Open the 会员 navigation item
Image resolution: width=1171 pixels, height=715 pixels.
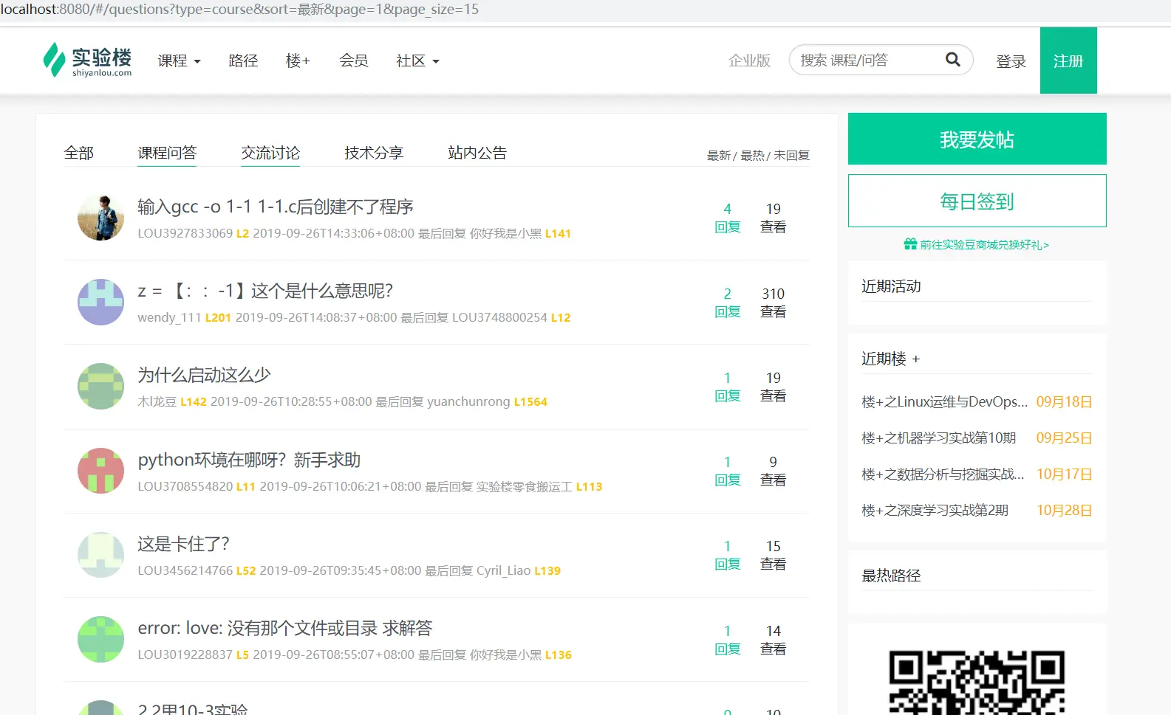click(353, 61)
